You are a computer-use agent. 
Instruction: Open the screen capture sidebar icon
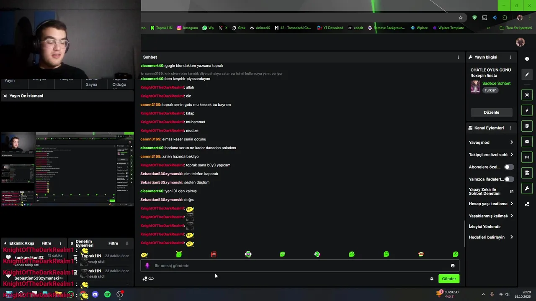(x=527, y=95)
